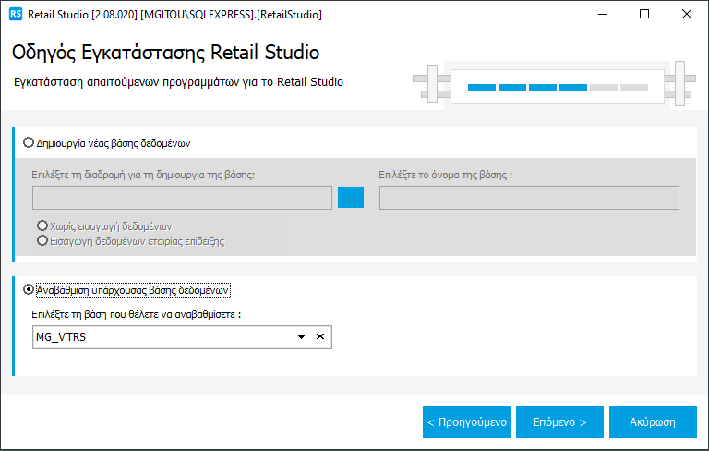This screenshot has width=709, height=451.
Task: Choose 'Χωρίς εισαγωγή δεδομένων' radio option
Action: 42,226
